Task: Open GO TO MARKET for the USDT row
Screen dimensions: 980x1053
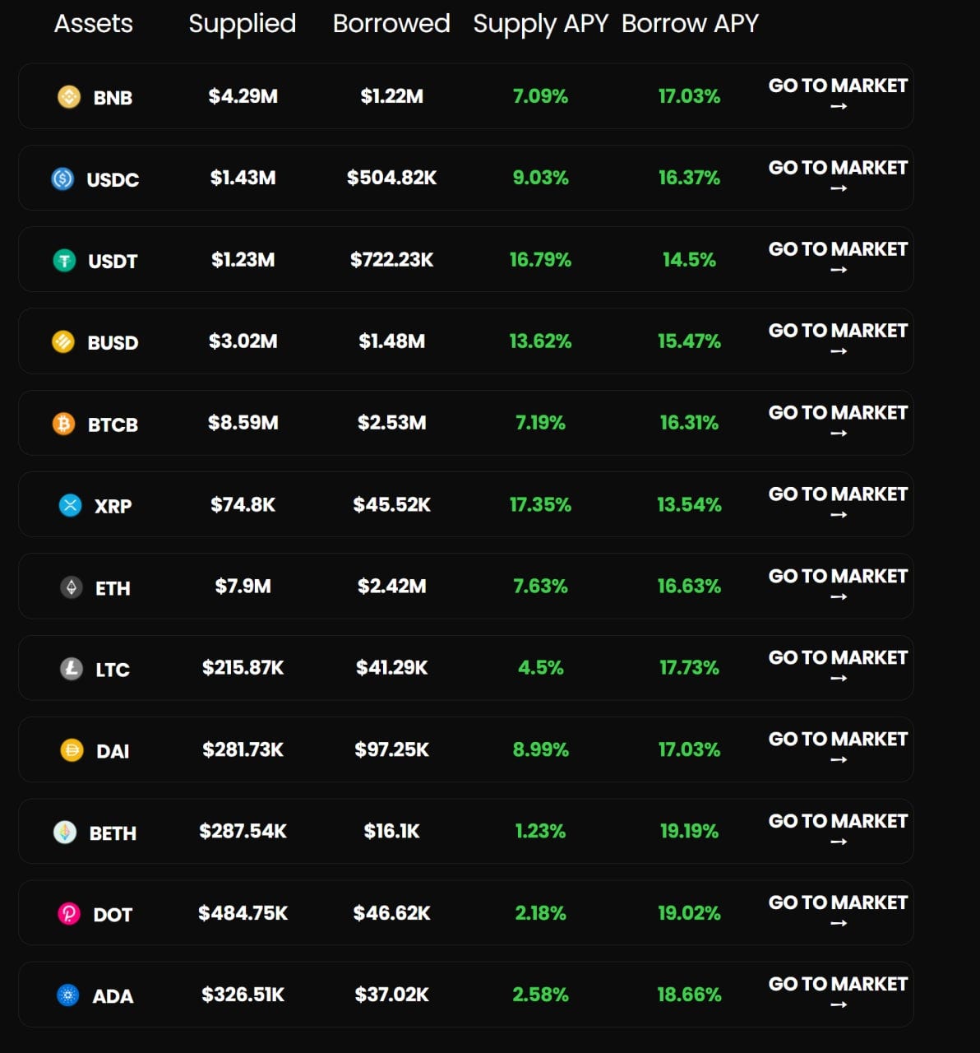Action: click(838, 257)
